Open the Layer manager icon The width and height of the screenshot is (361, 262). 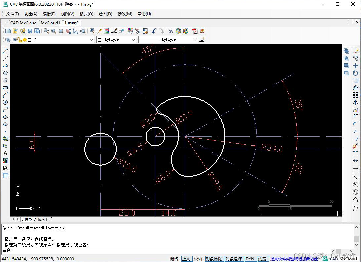[8, 40]
